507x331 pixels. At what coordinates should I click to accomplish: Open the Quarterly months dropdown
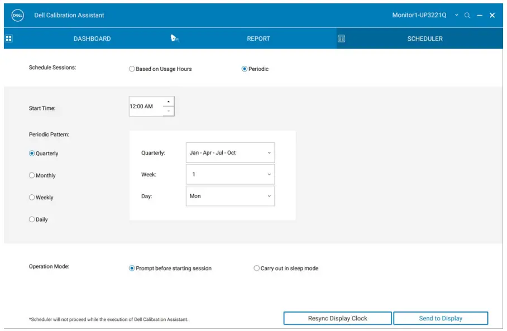(x=230, y=152)
